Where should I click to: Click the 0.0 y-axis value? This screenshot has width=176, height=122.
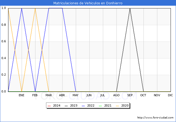(x=4, y=91)
